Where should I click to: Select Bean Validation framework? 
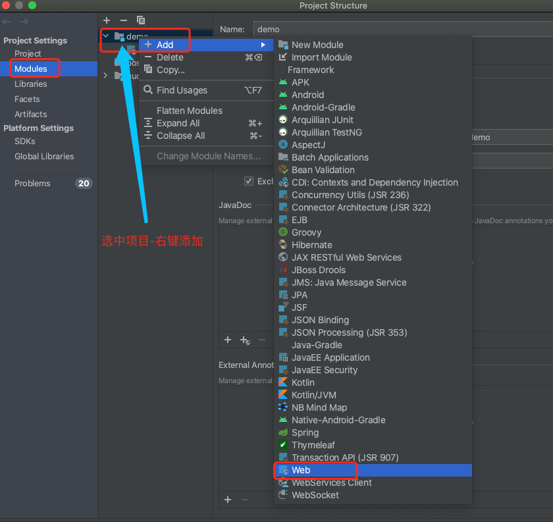373,170
